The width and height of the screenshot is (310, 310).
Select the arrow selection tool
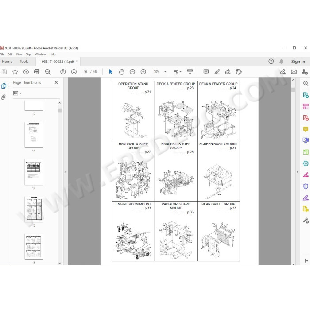(111, 72)
